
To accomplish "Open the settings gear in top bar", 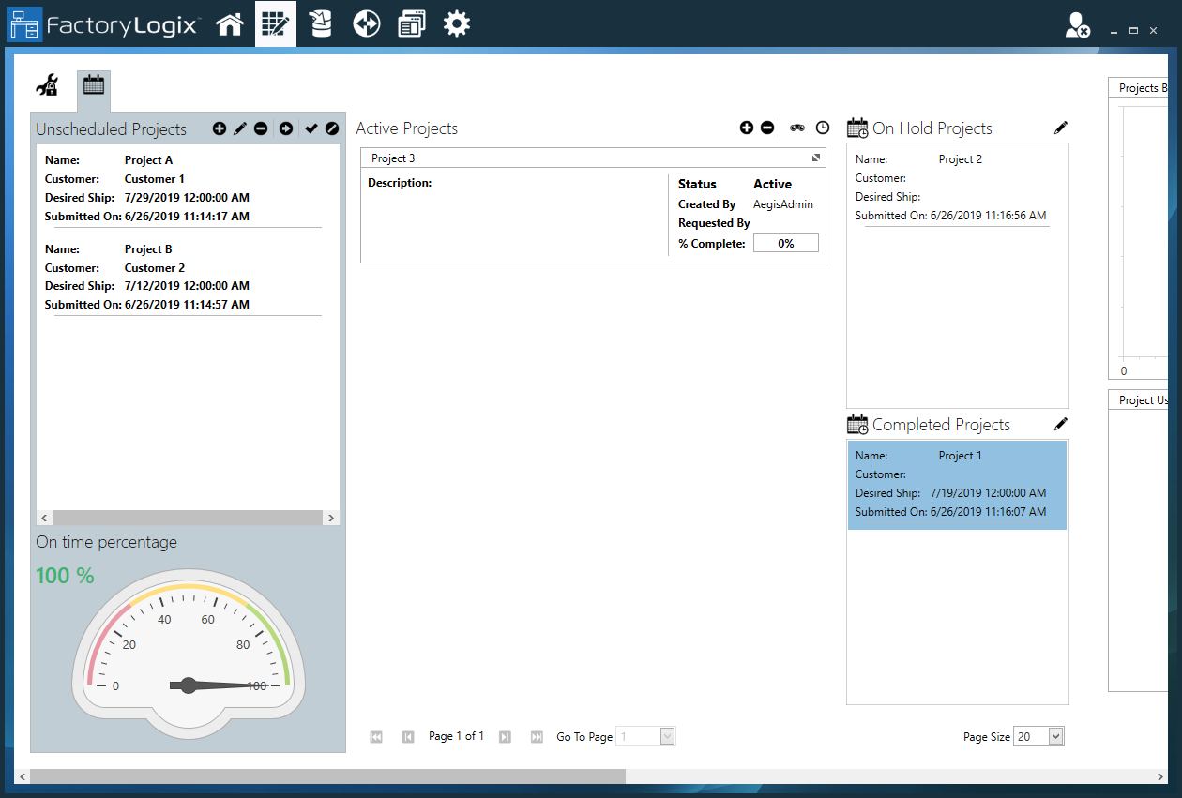I will click(457, 24).
